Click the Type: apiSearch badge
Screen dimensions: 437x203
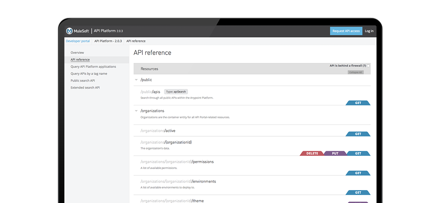(x=176, y=91)
